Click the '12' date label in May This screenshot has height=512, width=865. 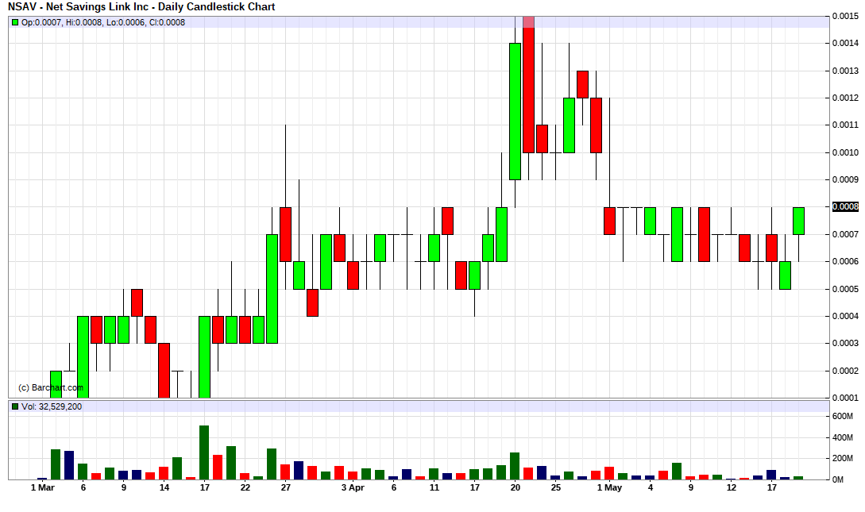pyautogui.click(x=732, y=487)
